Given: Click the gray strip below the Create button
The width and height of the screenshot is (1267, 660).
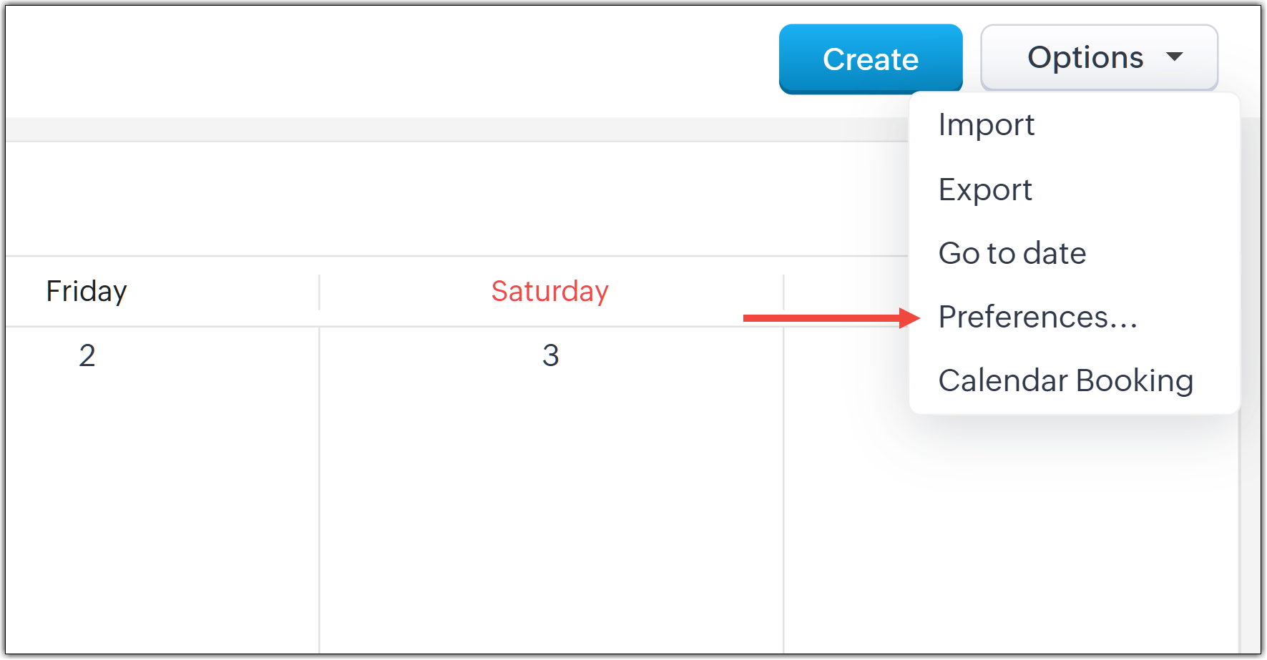Looking at the screenshot, I should pyautogui.click(x=458, y=129).
